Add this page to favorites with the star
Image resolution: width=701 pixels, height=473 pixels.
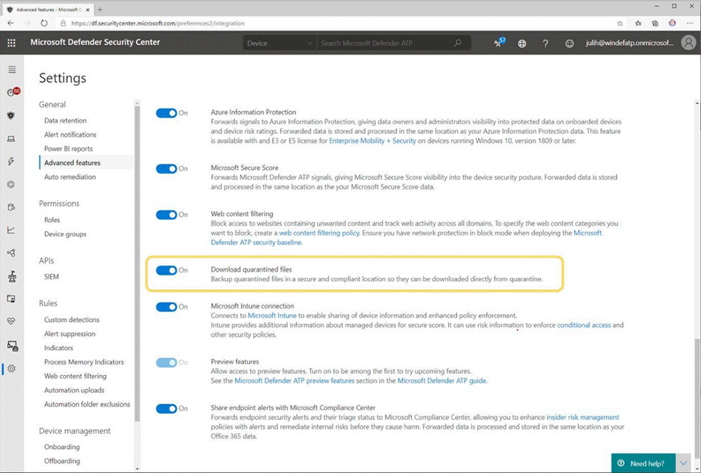(x=619, y=23)
